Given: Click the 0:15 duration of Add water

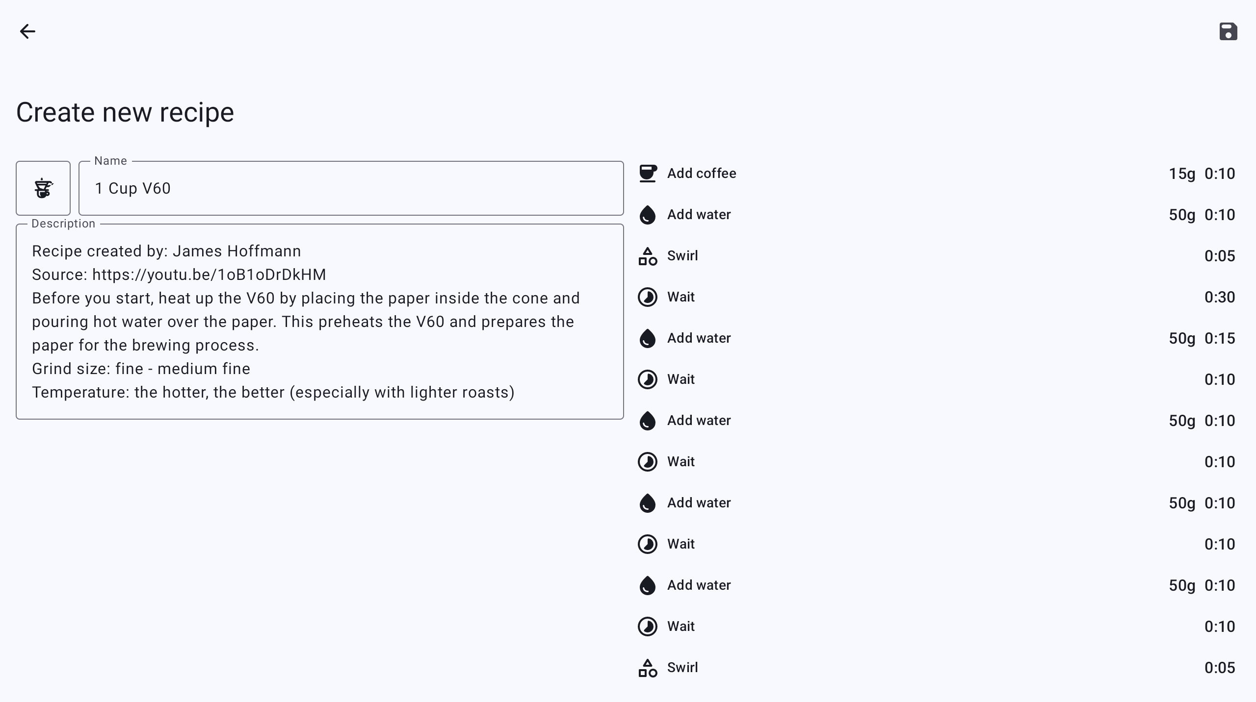Looking at the screenshot, I should coord(1220,338).
